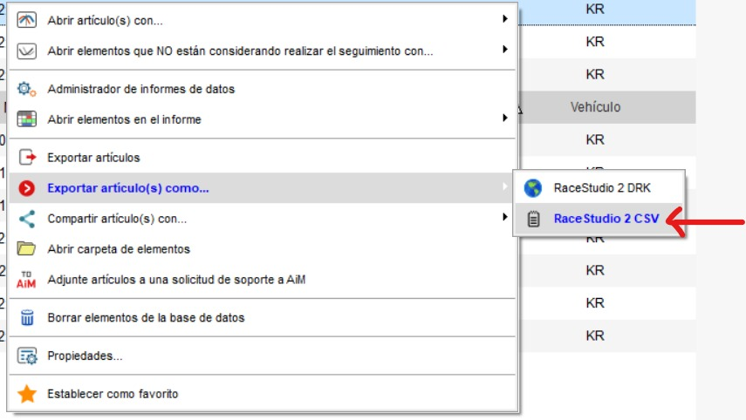
Task: Expand arrow for 'Compartir artículo(s) con...'
Action: [505, 217]
